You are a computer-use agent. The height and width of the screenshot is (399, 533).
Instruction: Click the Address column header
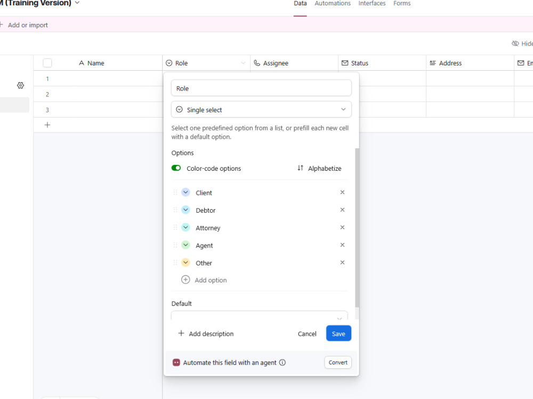click(x=470, y=63)
